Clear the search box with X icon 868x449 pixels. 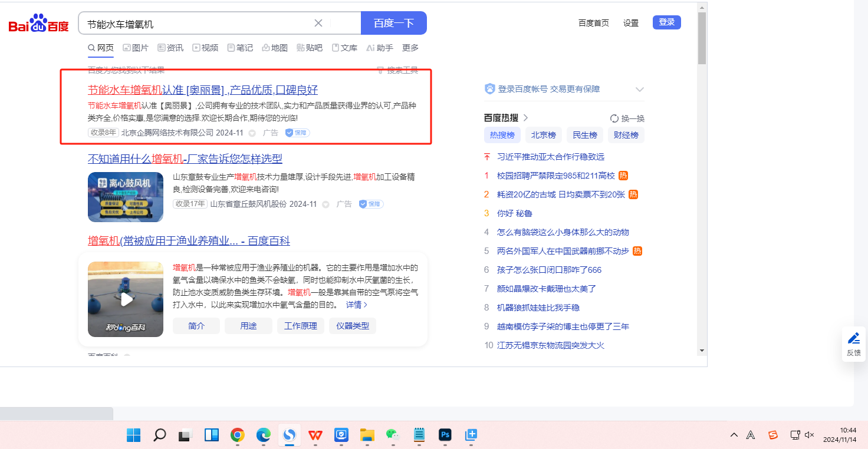click(318, 24)
